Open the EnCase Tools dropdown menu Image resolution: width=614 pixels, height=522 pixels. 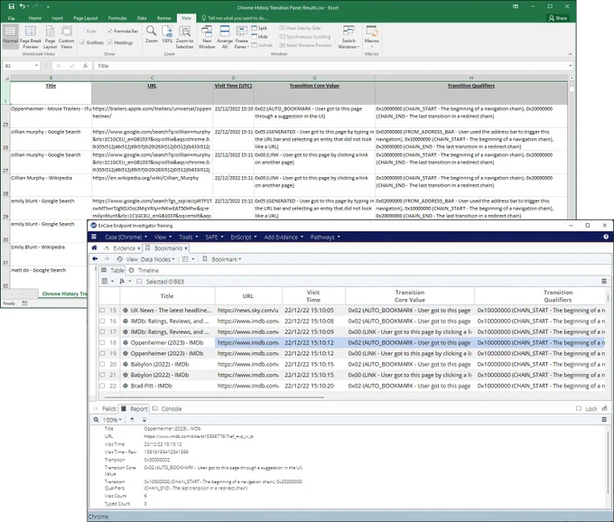click(189, 237)
